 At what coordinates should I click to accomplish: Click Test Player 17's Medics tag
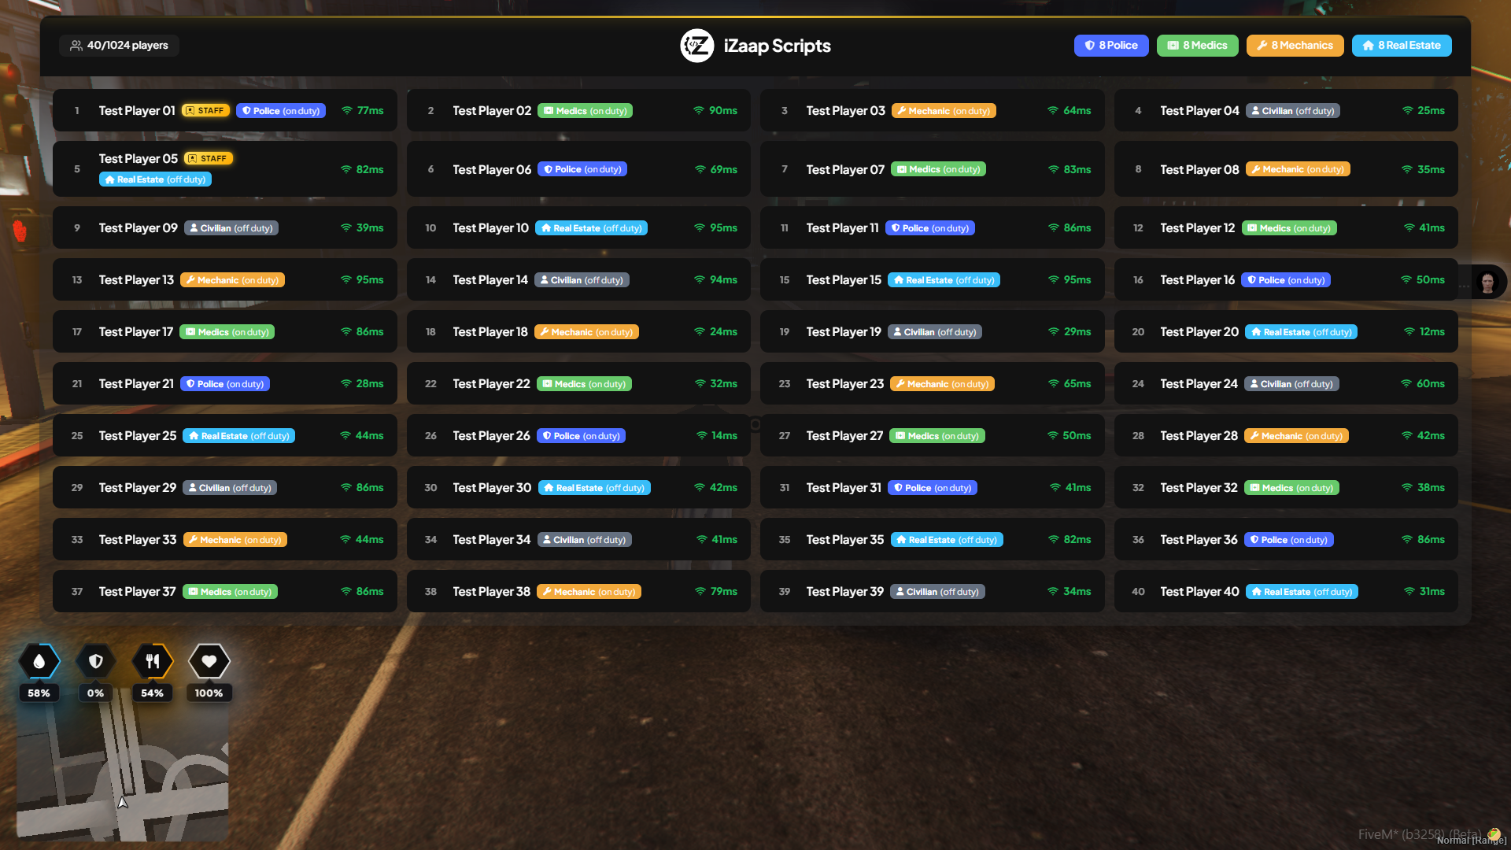[227, 332]
